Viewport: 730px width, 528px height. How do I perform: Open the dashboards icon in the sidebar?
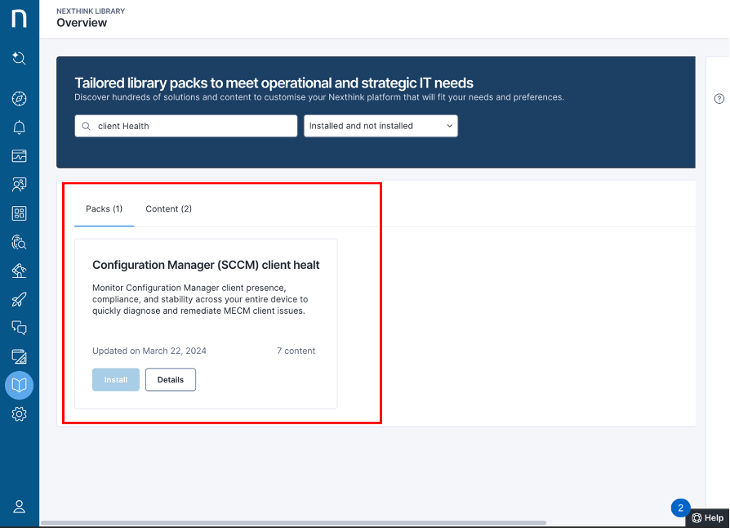pyautogui.click(x=18, y=155)
